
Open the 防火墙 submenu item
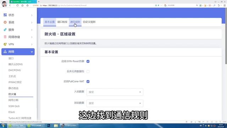point(12,94)
